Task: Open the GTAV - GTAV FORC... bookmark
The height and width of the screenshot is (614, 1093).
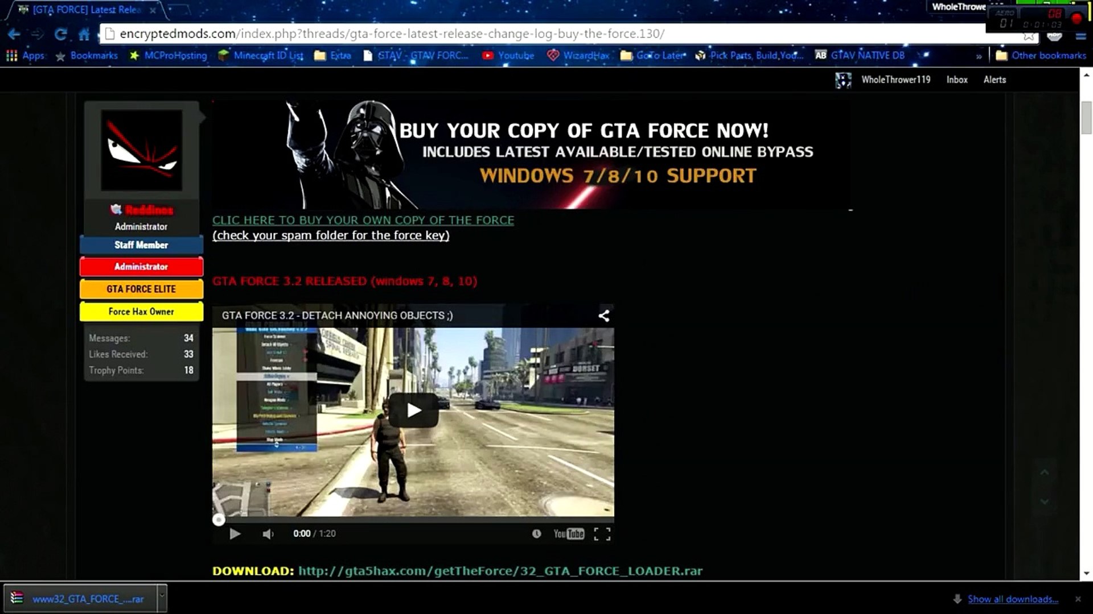Action: (x=416, y=55)
